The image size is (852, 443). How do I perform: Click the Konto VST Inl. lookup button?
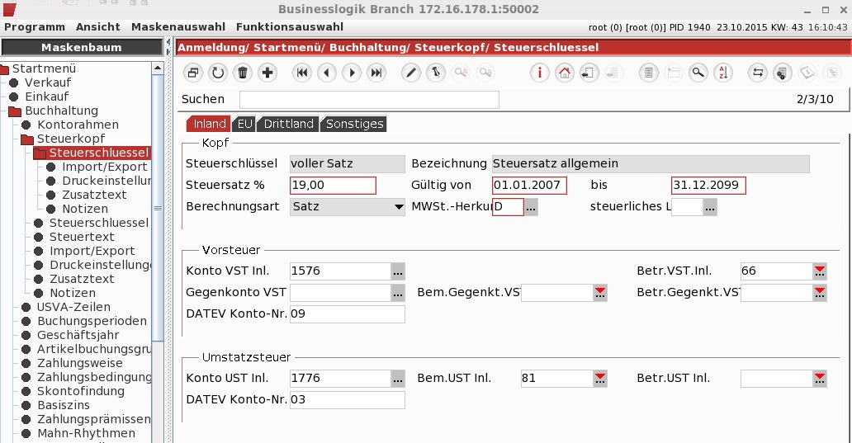point(398,271)
